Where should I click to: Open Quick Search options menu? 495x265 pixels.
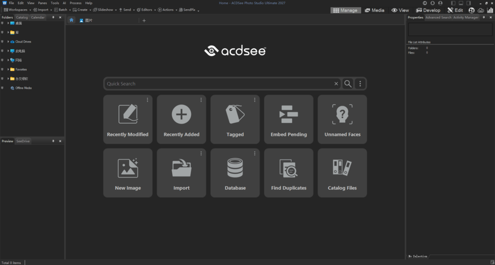360,84
